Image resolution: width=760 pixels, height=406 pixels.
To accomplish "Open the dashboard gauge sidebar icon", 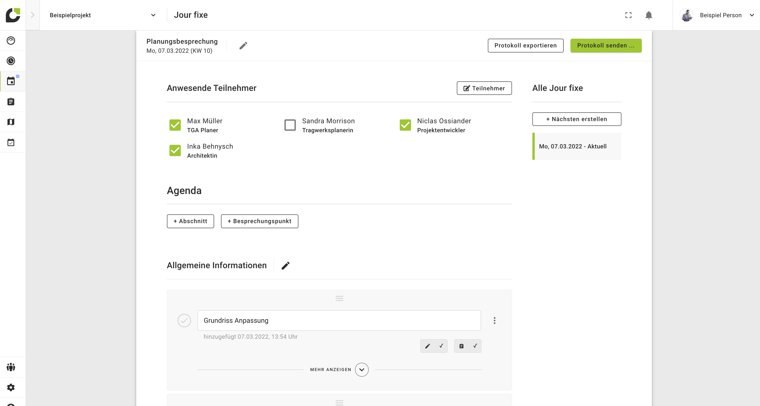I will 11,41.
